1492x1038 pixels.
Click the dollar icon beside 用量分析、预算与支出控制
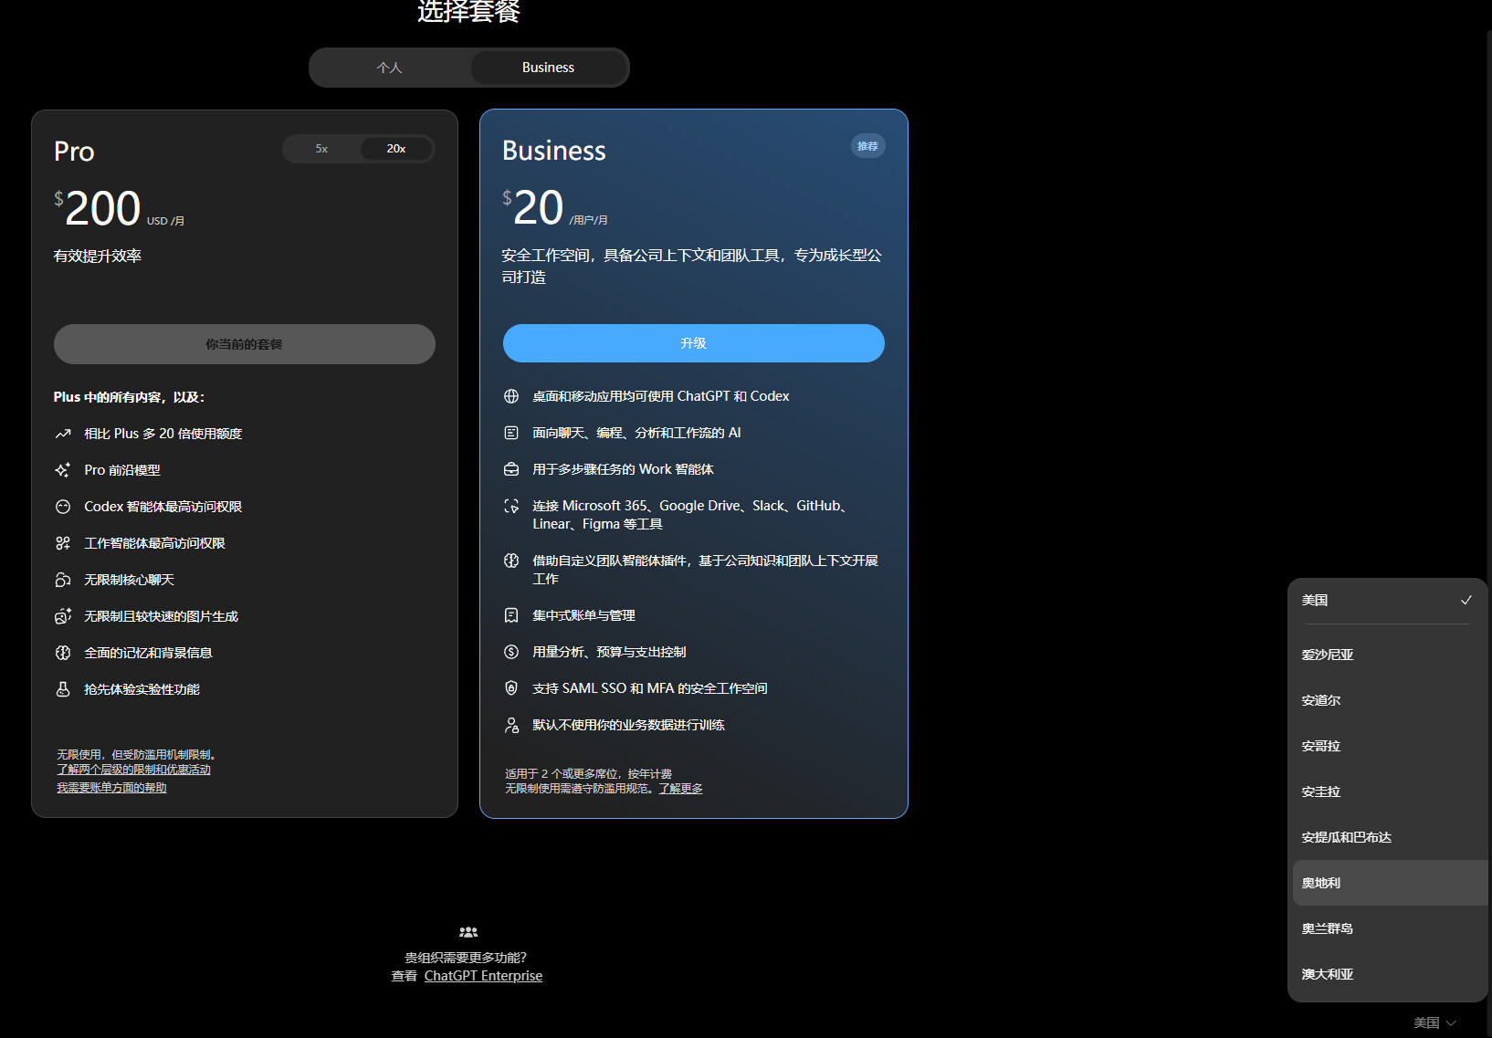click(x=511, y=652)
